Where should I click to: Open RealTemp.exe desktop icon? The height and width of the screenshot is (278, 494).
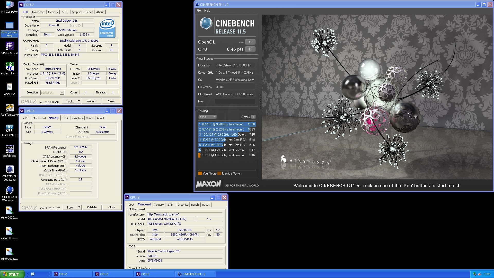tap(10, 110)
